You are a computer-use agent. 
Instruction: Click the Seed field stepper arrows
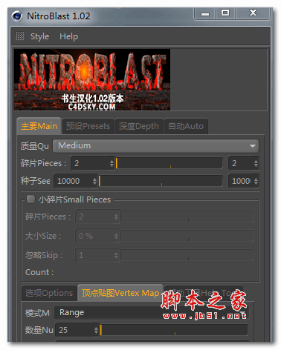(94, 181)
